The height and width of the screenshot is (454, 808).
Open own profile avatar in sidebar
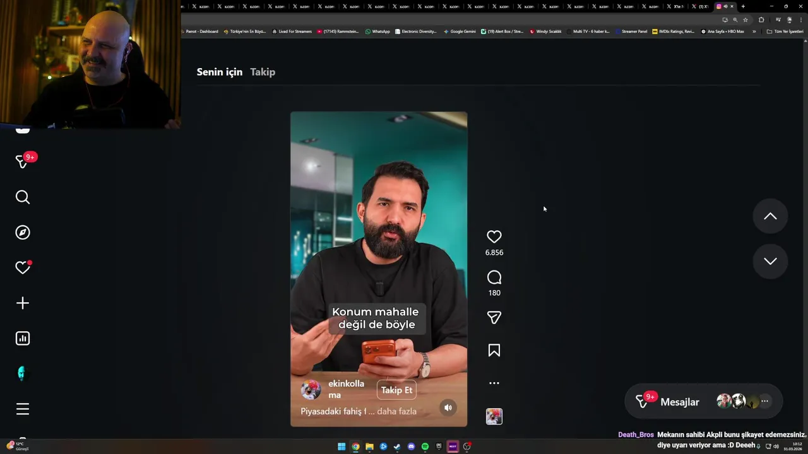[23, 374]
